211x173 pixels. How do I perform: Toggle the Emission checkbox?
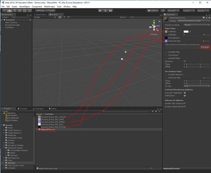184,61
